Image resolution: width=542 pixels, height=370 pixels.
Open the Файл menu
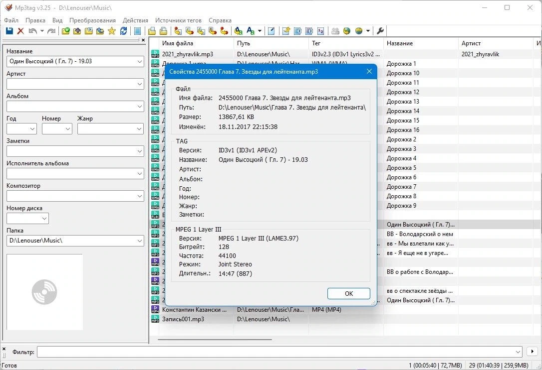click(11, 20)
